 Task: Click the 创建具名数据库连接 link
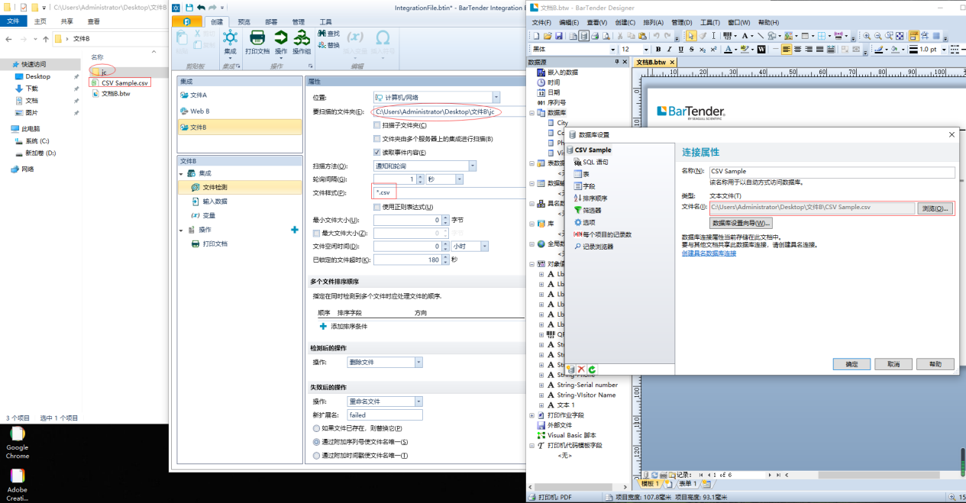click(709, 253)
